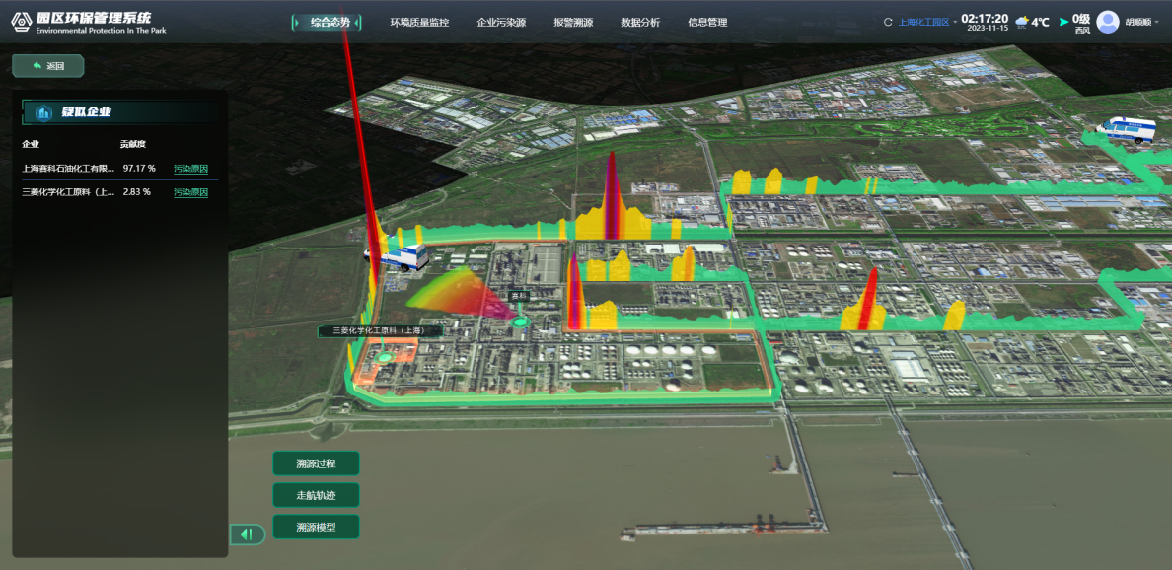This screenshot has width=1172, height=570.
Task: Click the system logo icon at top left
Action: coord(22,22)
